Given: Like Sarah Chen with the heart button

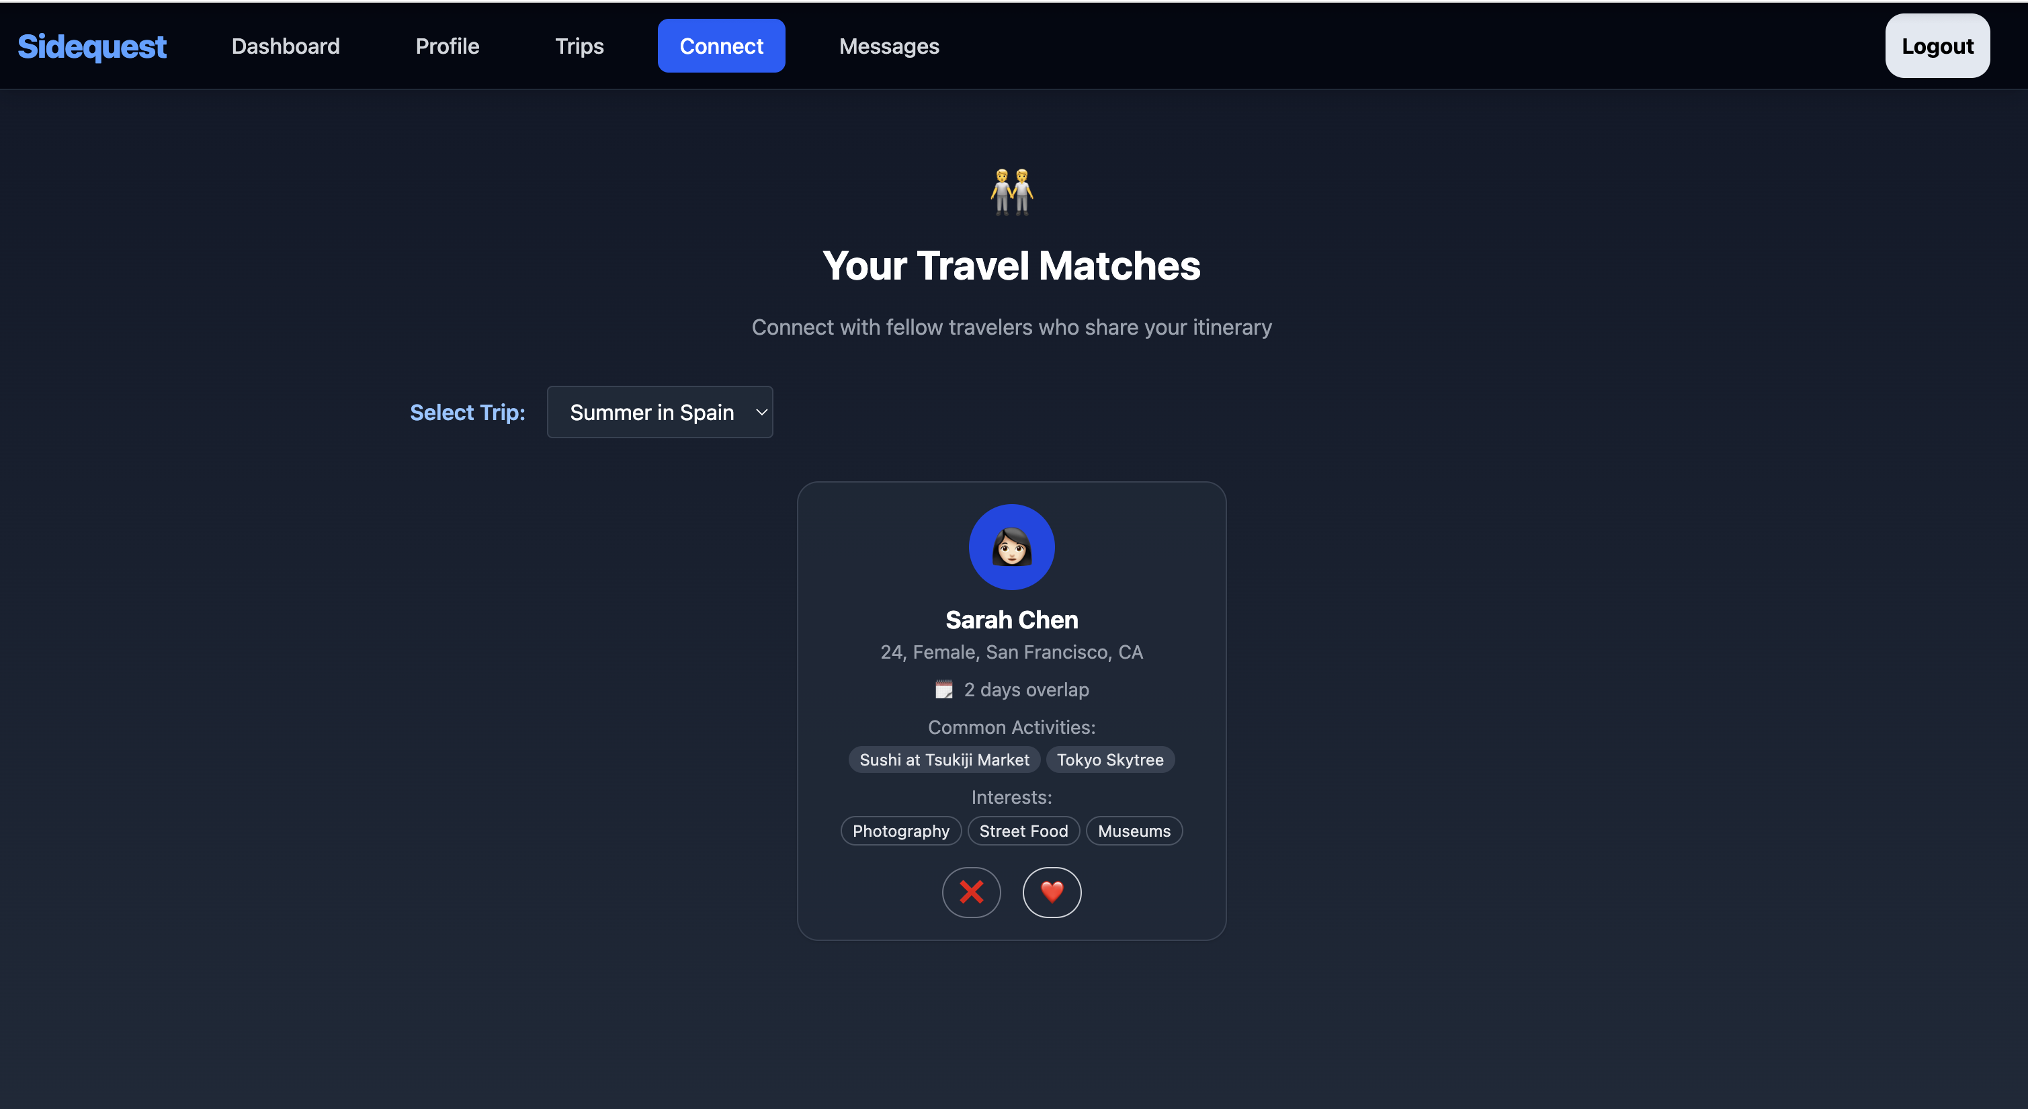Looking at the screenshot, I should point(1052,893).
